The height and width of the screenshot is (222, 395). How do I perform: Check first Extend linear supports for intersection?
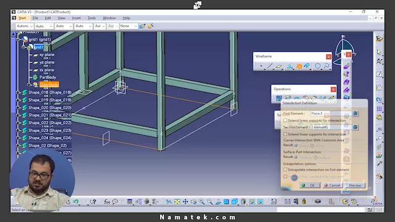point(285,120)
